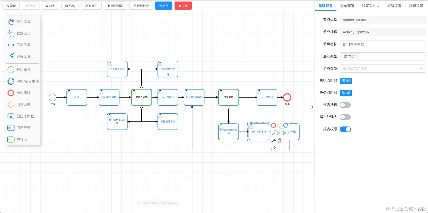Select the 主管领导会签 task node
The image size is (428, 213).
(117, 69)
